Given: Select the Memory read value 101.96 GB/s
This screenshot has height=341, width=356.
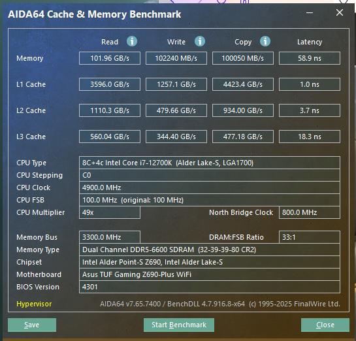Looking at the screenshot, I should (x=110, y=58).
